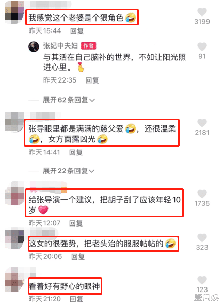Screen dimensions: 223x307
Task: Tap the heart on the 2181-like comment
Action: click(x=202, y=123)
